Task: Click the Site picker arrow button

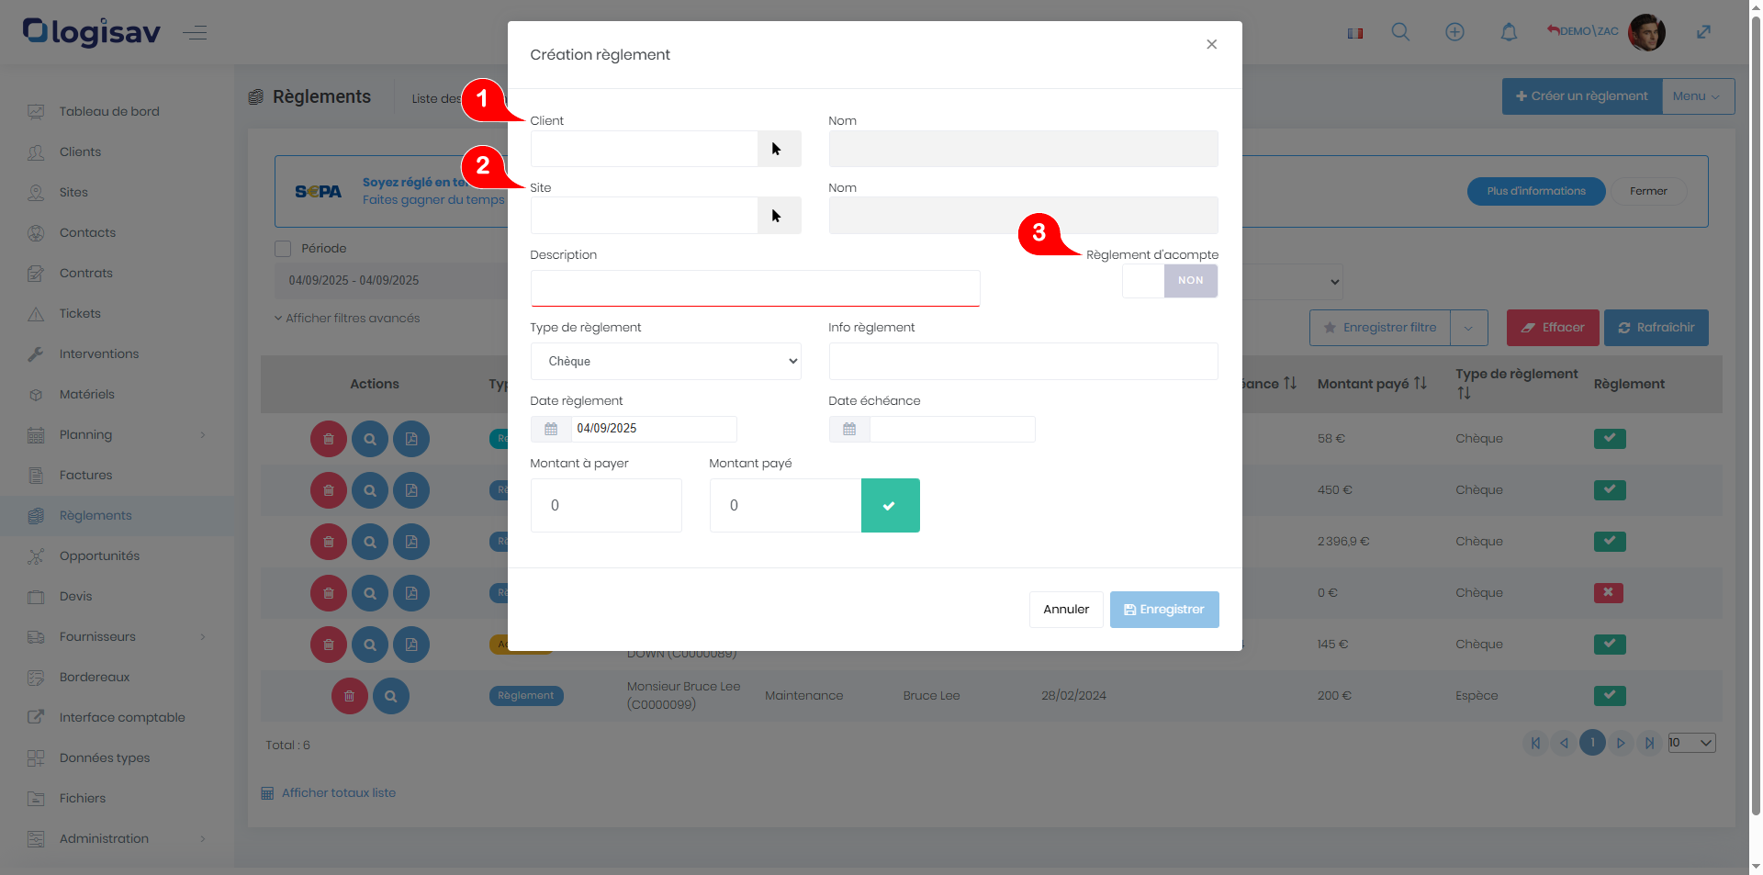Action: pyautogui.click(x=778, y=216)
